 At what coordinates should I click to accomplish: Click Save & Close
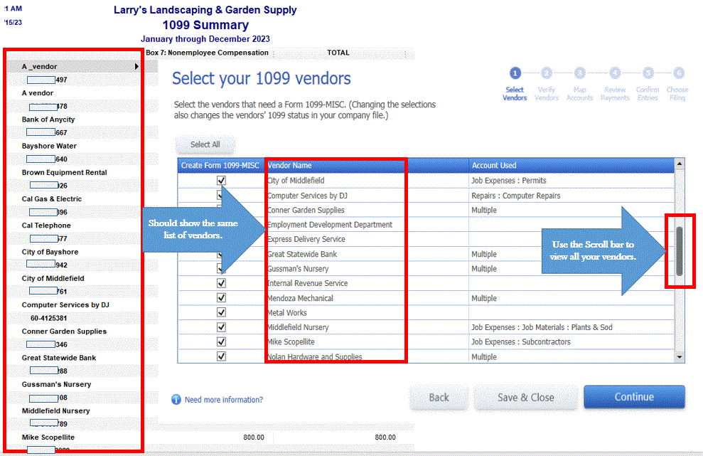point(525,398)
